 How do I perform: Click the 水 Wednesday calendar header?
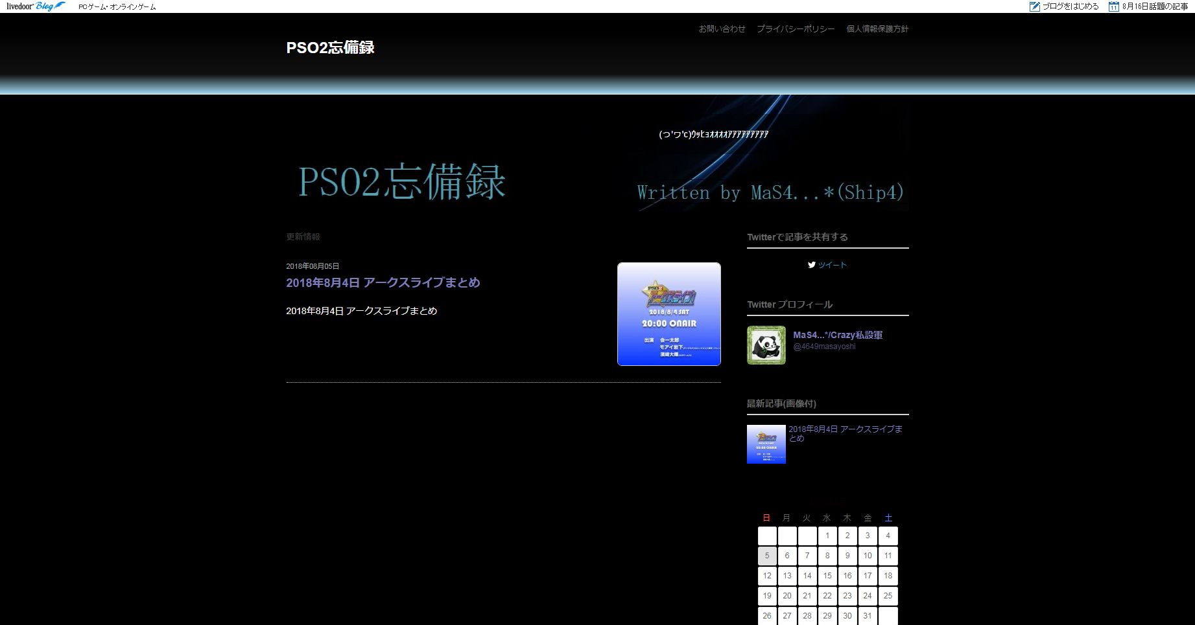(x=827, y=518)
